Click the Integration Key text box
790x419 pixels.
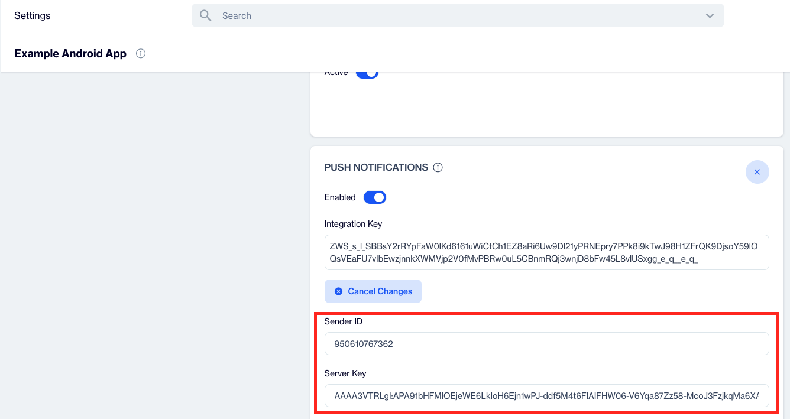[x=546, y=252]
